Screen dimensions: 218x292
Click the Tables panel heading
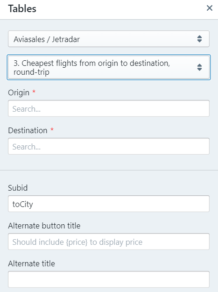[x=22, y=8]
